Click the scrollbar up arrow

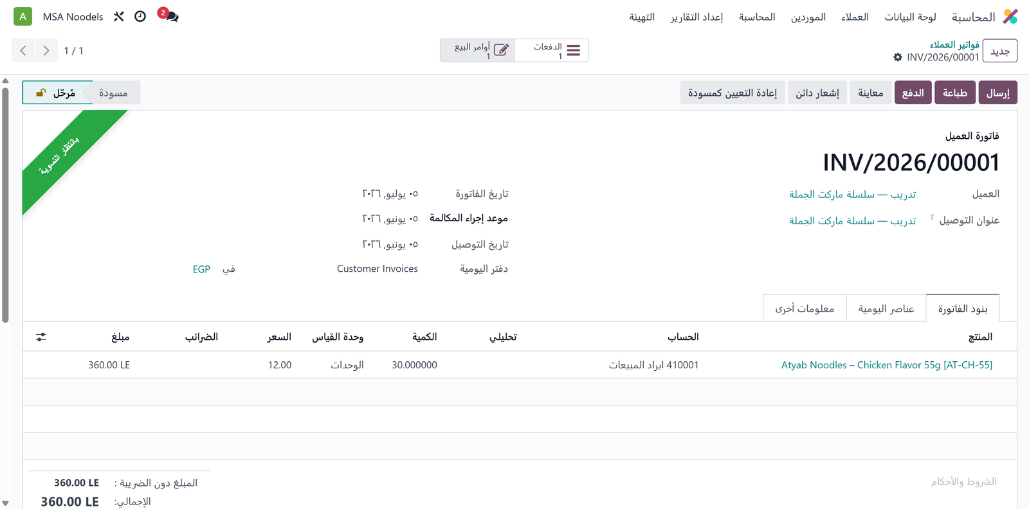(5, 81)
